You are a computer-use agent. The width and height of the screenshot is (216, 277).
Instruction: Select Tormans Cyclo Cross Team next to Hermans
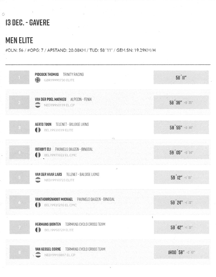[85, 224]
